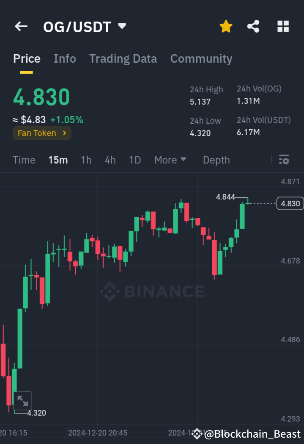Switch to the Info tab
Screen dimensions: 304x444
(65, 58)
